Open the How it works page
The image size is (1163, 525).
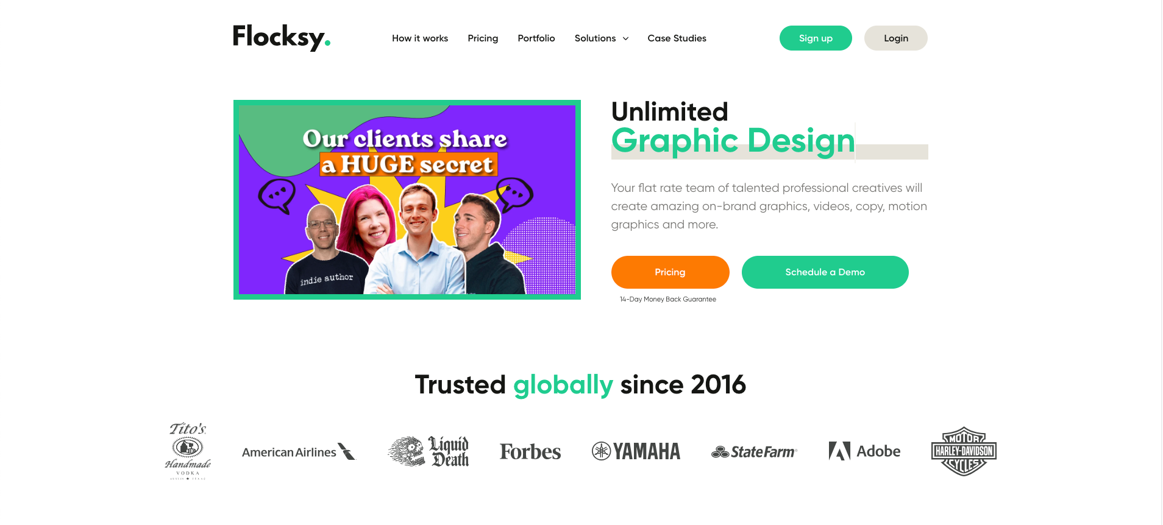coord(420,38)
